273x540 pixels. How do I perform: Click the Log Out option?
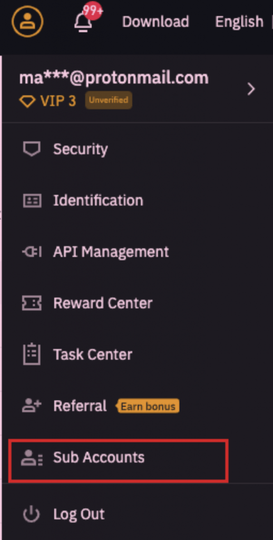pos(79,515)
